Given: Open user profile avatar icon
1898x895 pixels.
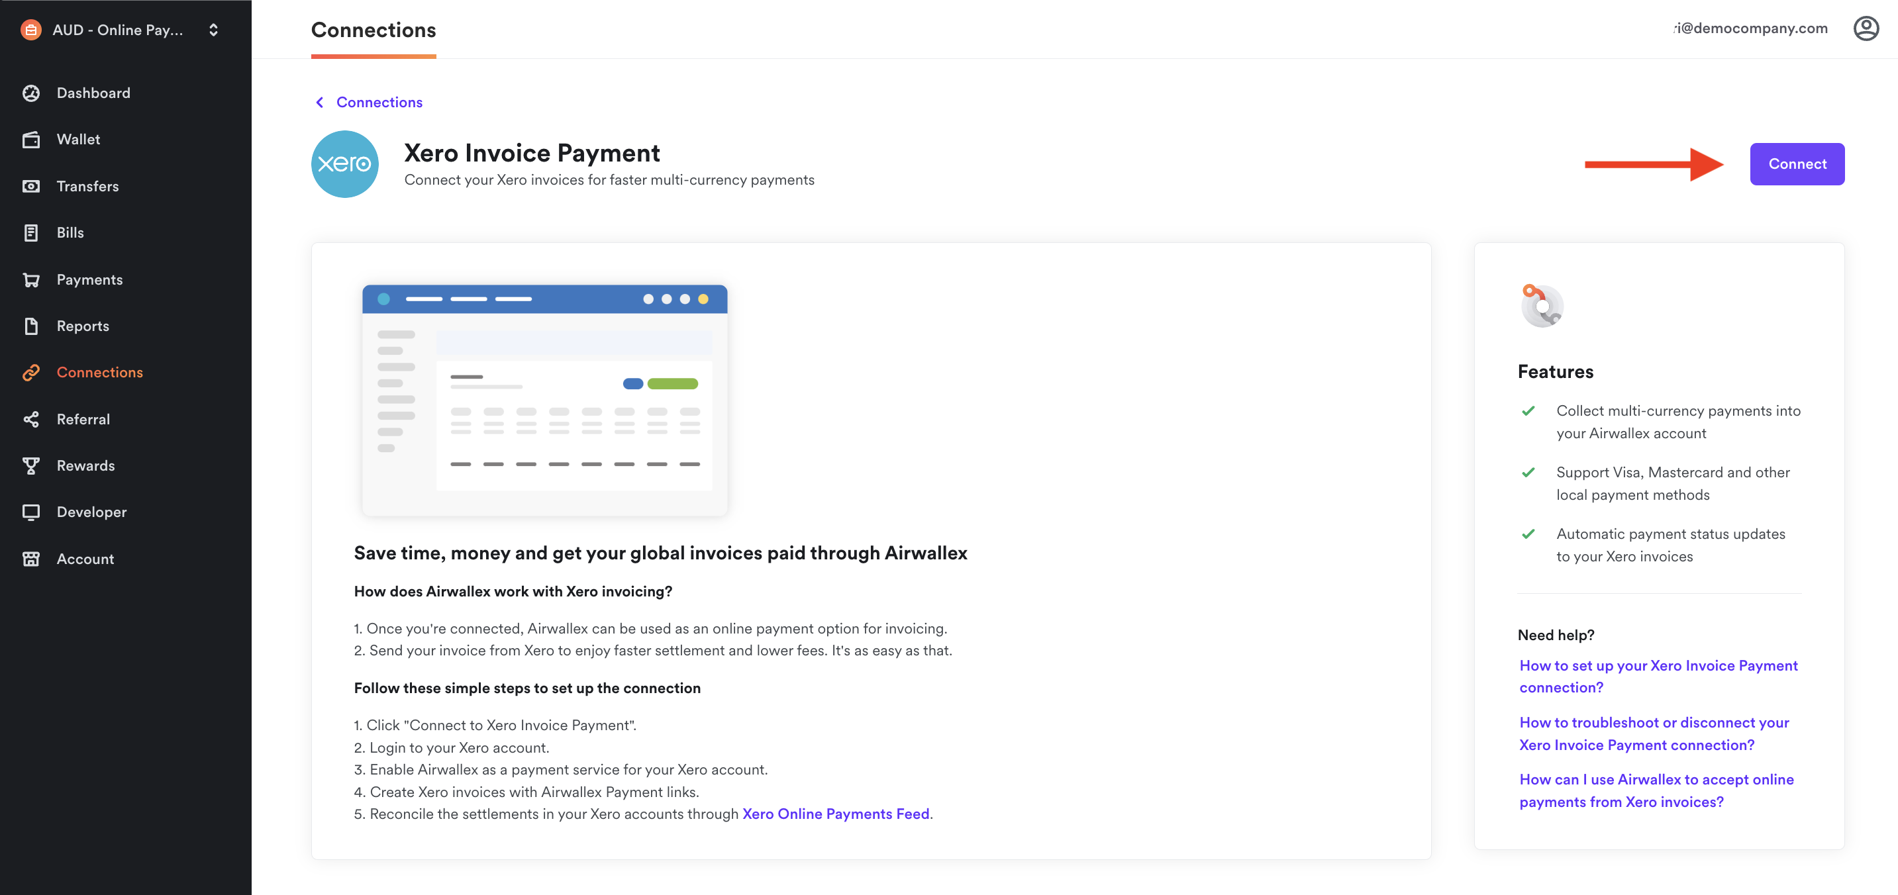Looking at the screenshot, I should coord(1866,28).
